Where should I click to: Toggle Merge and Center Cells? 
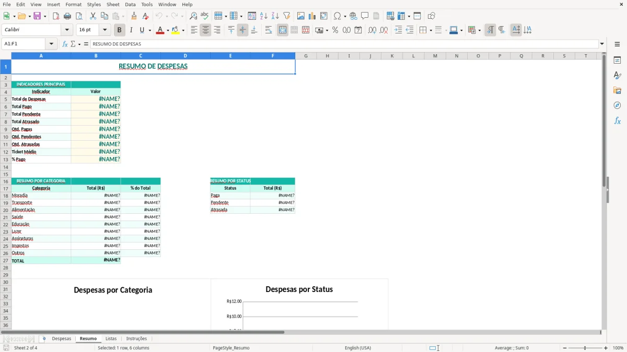[x=283, y=30]
